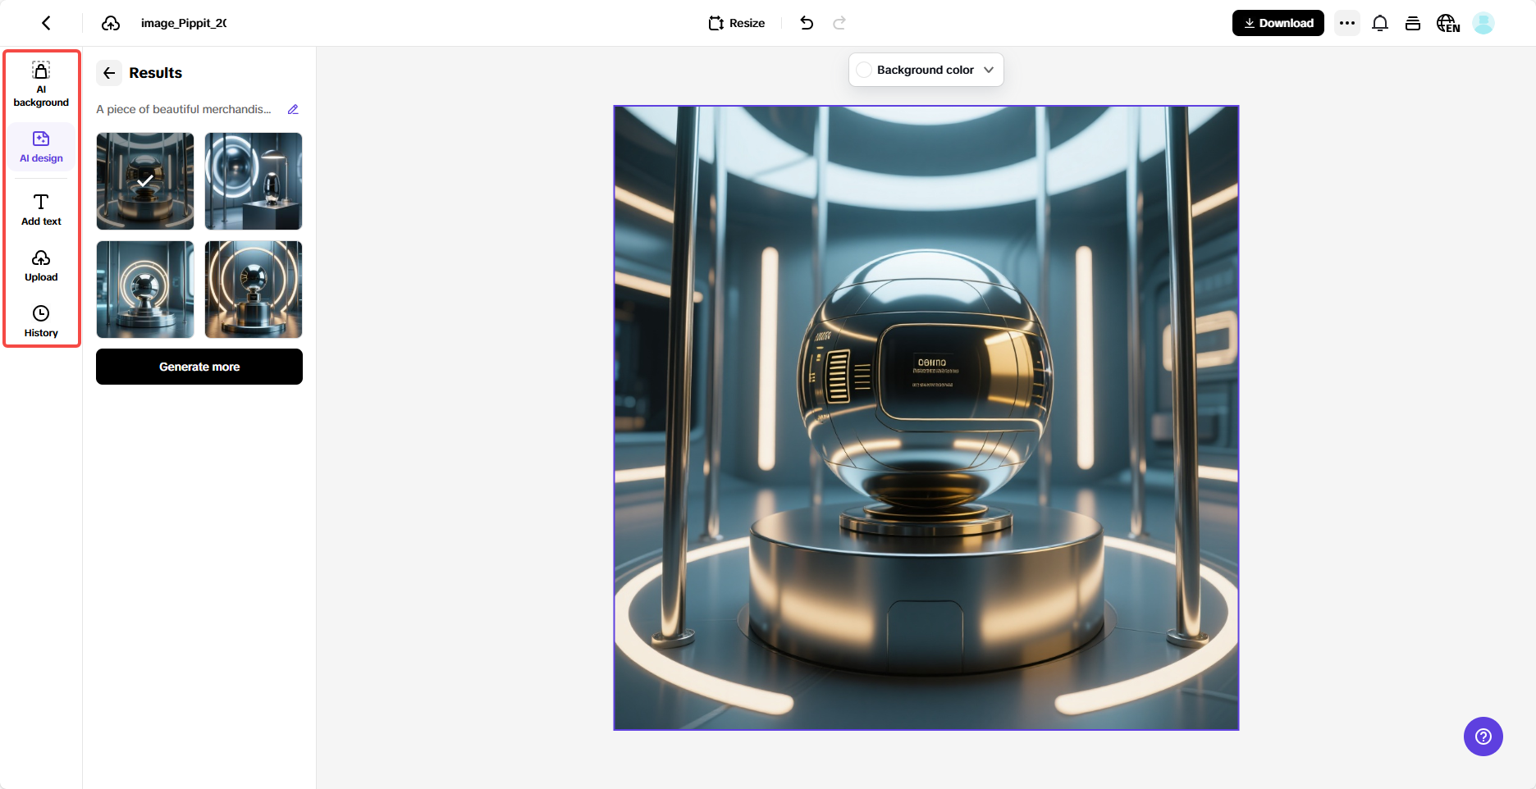
Task: Open the more options ellipsis menu
Action: pos(1346,23)
